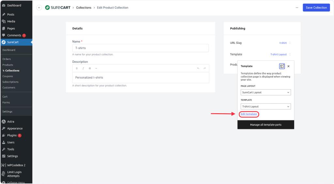Open the three-dot more options menu
334x184 pixels.
pyautogui.click(x=297, y=7)
